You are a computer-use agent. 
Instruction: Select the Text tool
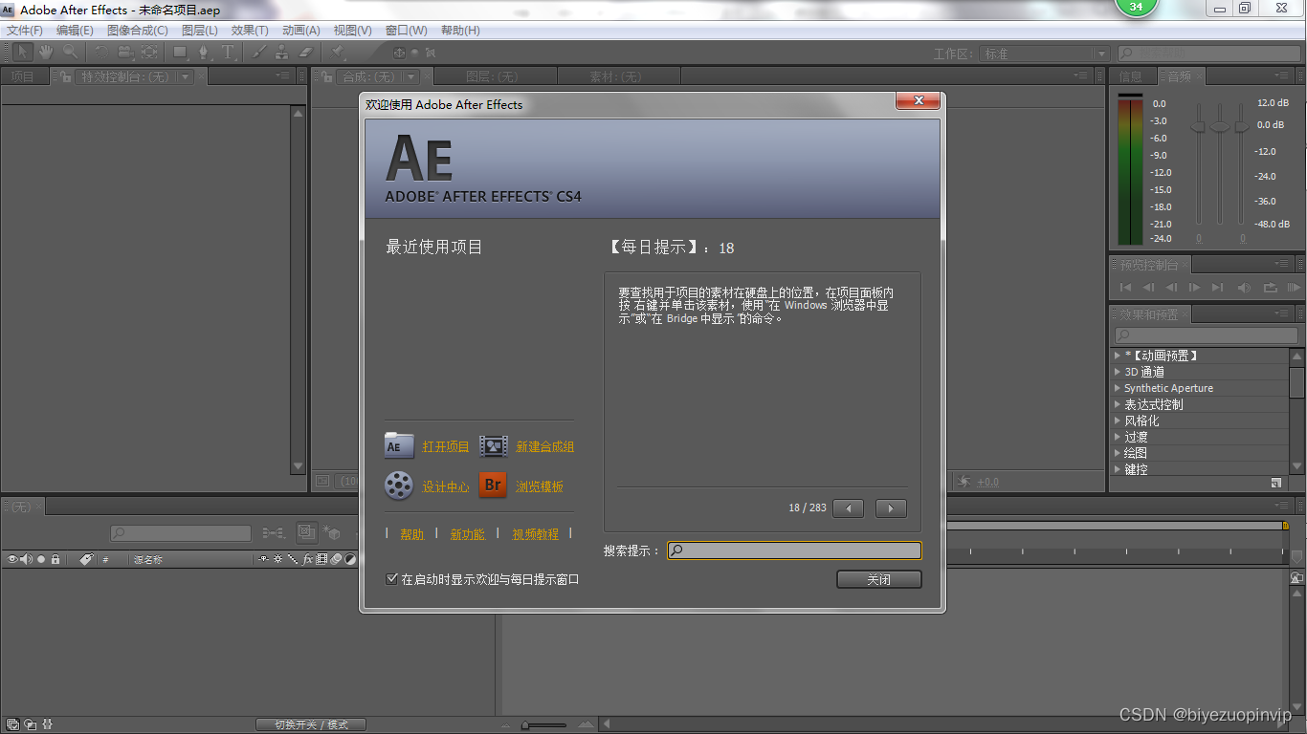pyautogui.click(x=228, y=53)
